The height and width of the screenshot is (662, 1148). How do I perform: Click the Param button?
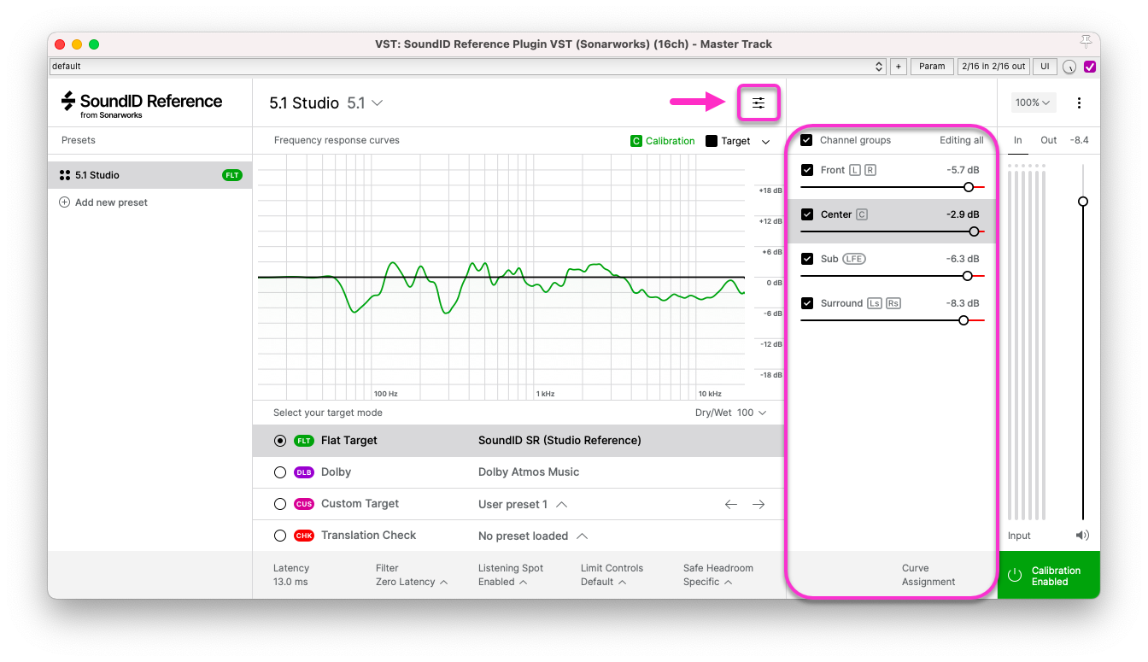(x=932, y=66)
